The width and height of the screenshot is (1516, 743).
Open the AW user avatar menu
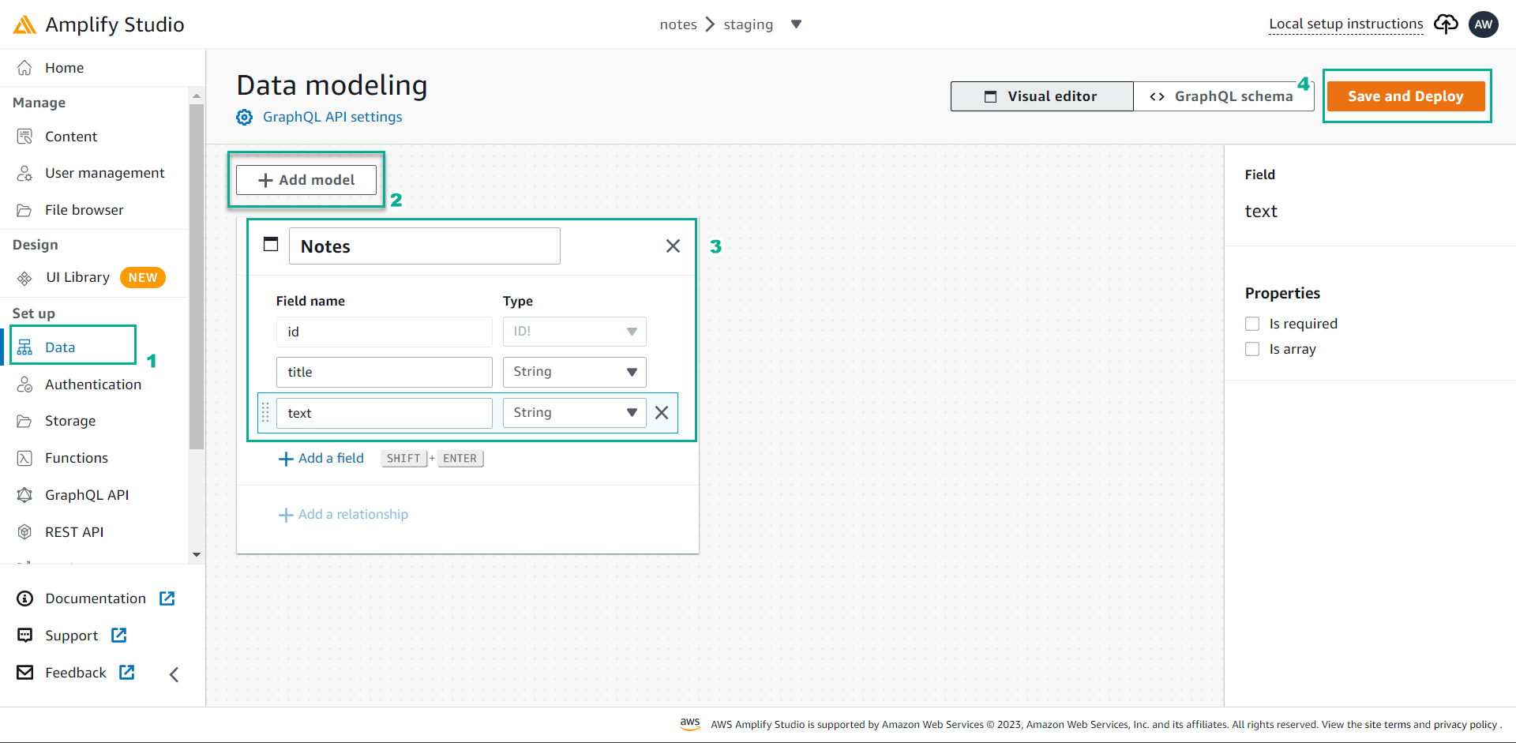point(1484,24)
